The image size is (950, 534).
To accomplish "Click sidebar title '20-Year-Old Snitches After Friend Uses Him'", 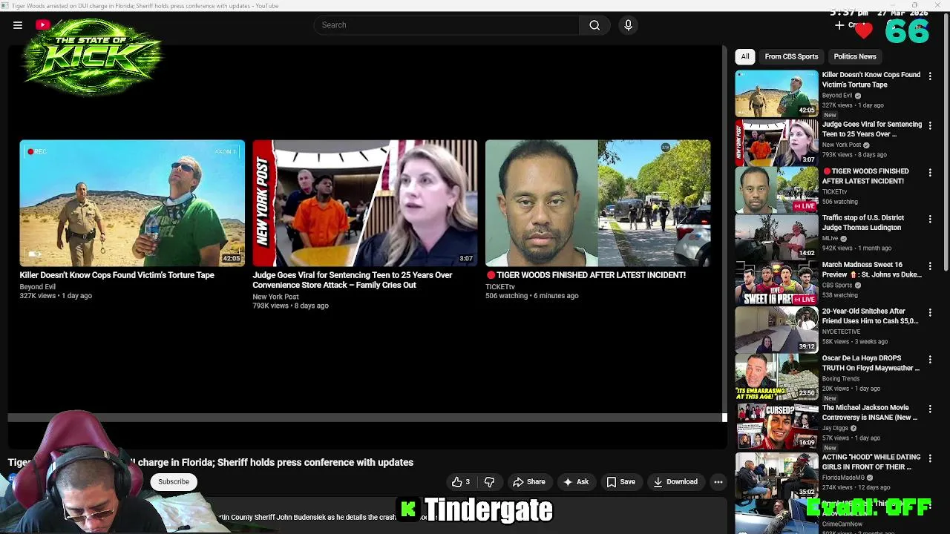I will (x=870, y=317).
